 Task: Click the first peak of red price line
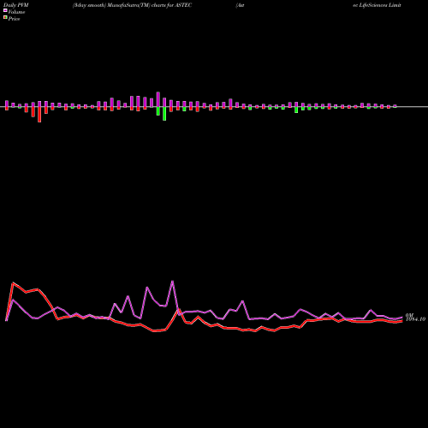[x=13, y=283]
